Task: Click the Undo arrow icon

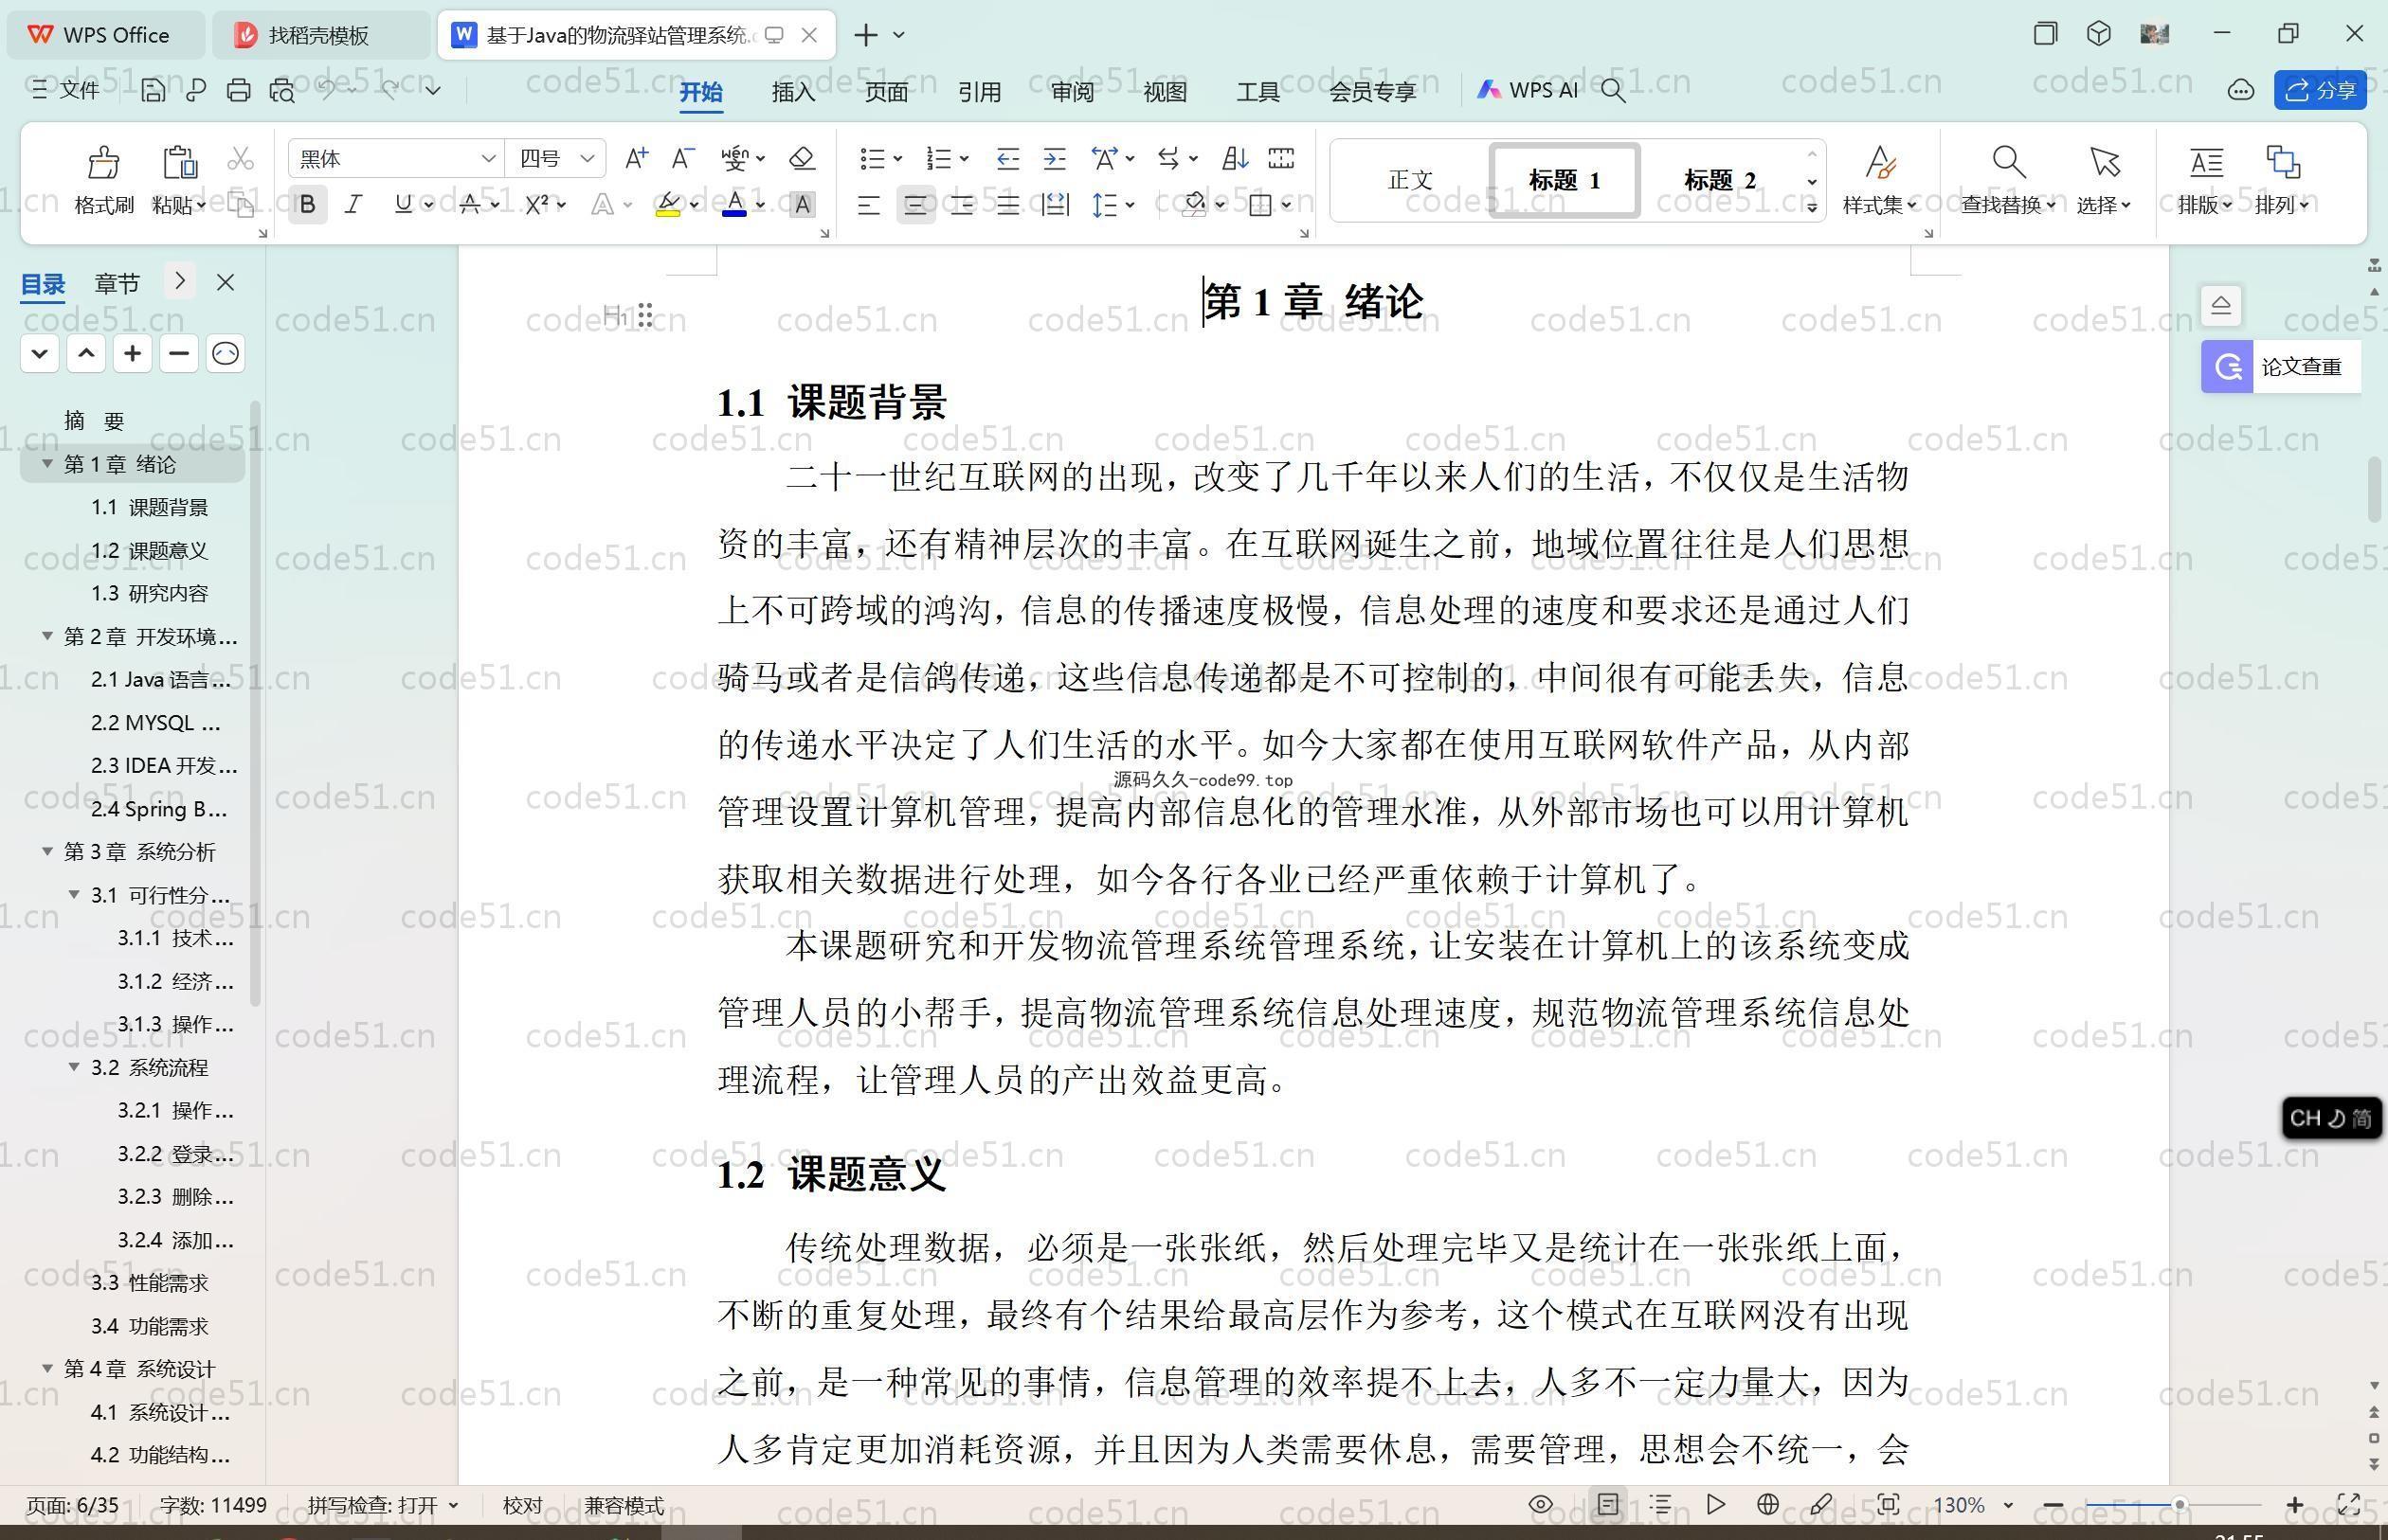Action: [326, 89]
